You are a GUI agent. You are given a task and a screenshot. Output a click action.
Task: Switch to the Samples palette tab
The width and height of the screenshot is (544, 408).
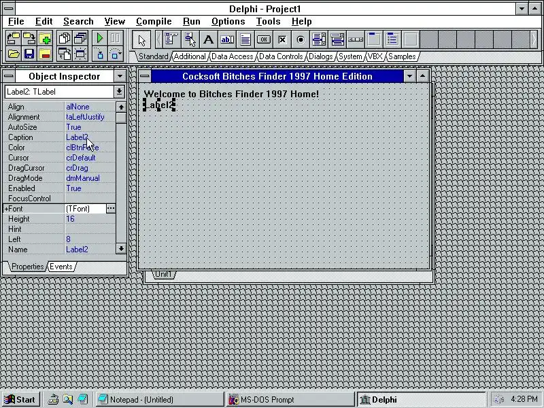click(402, 56)
